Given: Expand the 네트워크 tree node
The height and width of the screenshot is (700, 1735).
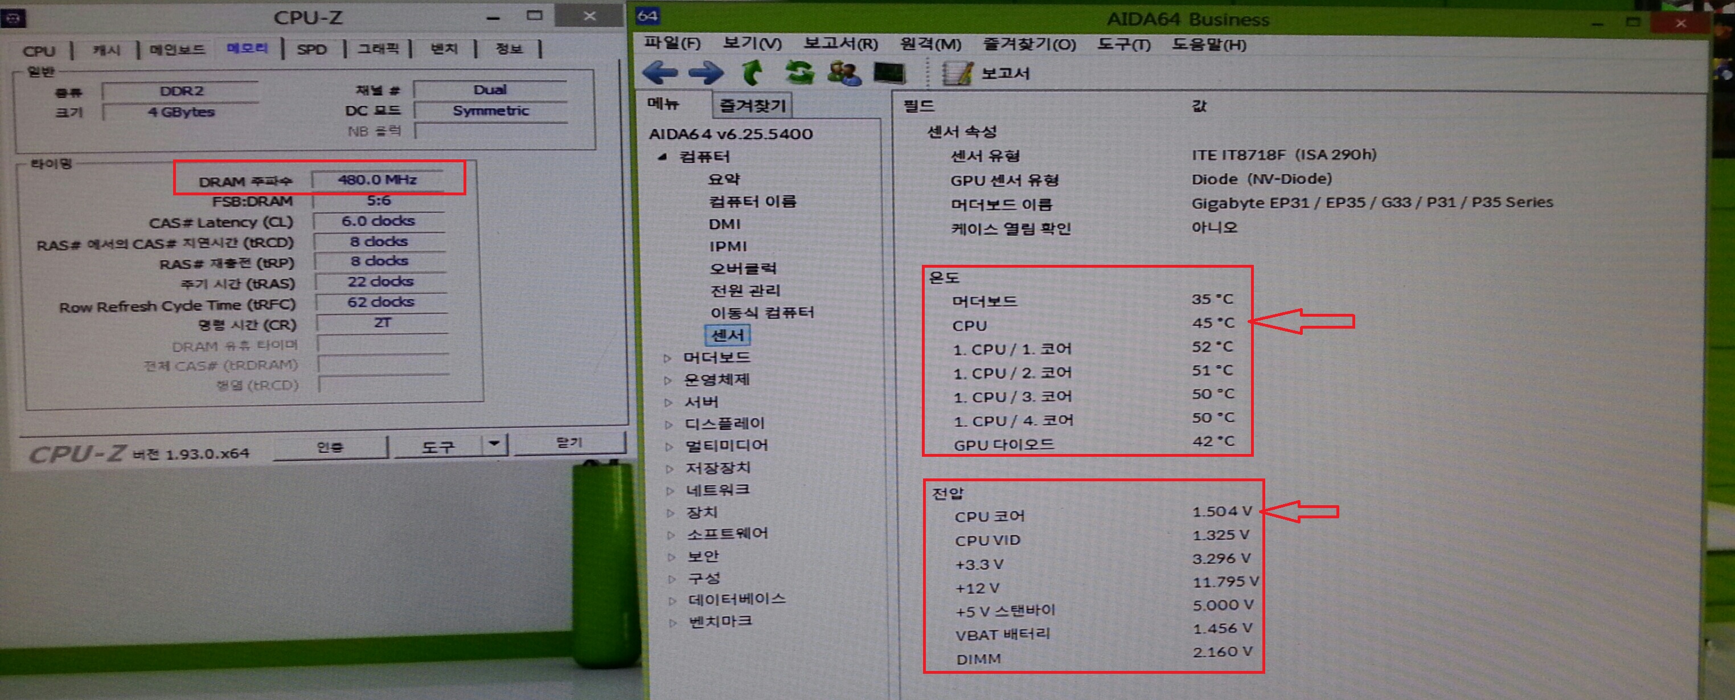Looking at the screenshot, I should point(670,490).
